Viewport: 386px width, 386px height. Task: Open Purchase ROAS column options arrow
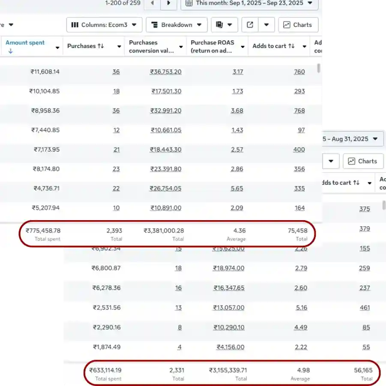coord(243,46)
